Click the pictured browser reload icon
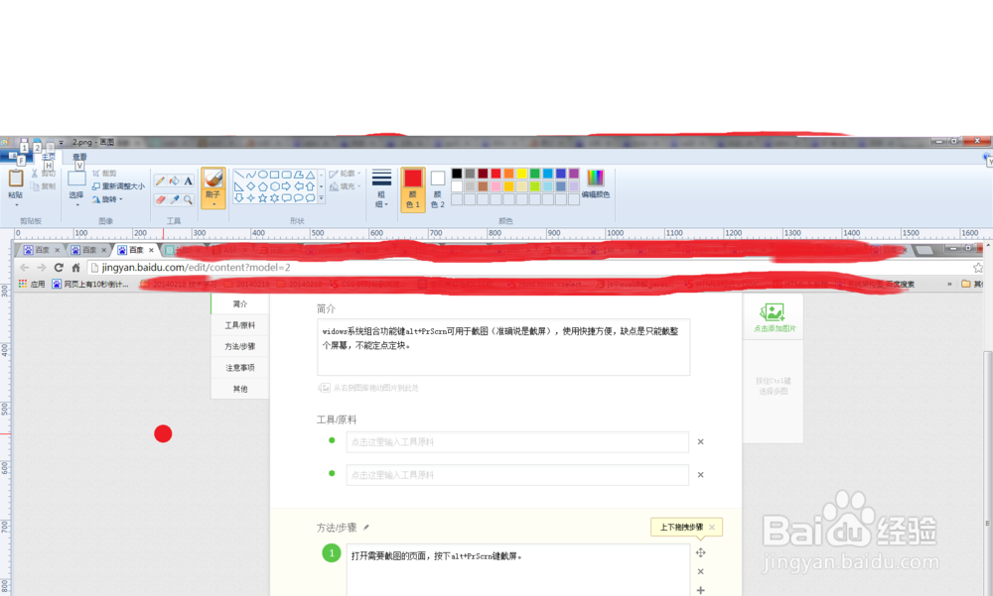Image resolution: width=993 pixels, height=596 pixels. coord(59,268)
